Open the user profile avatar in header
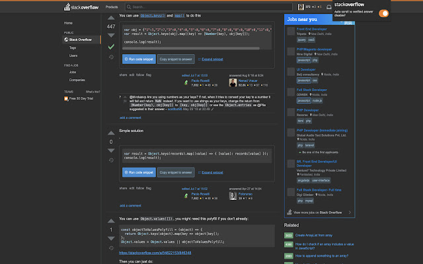The image size is (423, 264). pyautogui.click(x=301, y=7)
